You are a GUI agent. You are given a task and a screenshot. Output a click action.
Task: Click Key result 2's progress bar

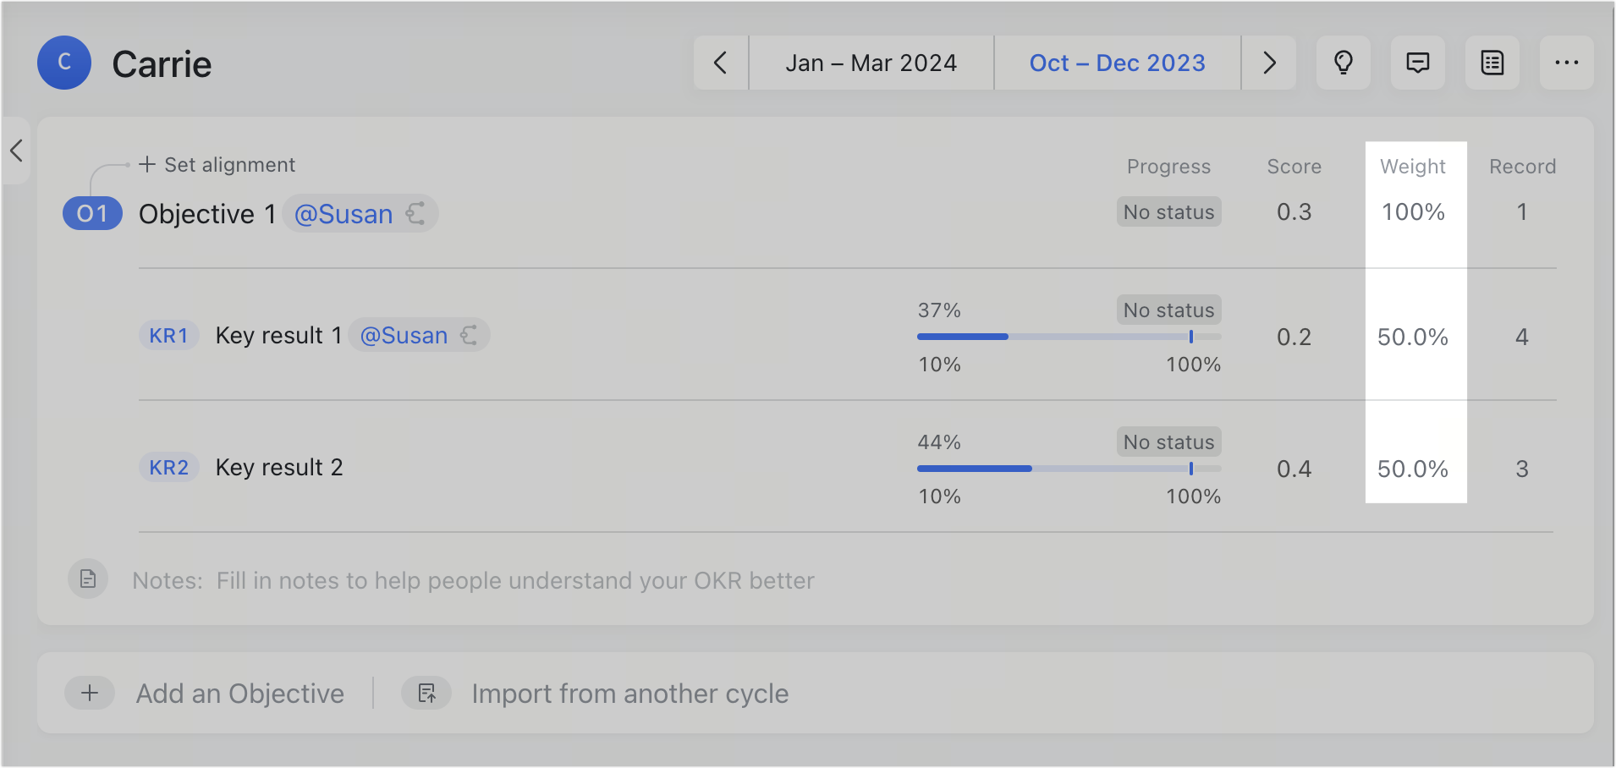[x=1066, y=469]
